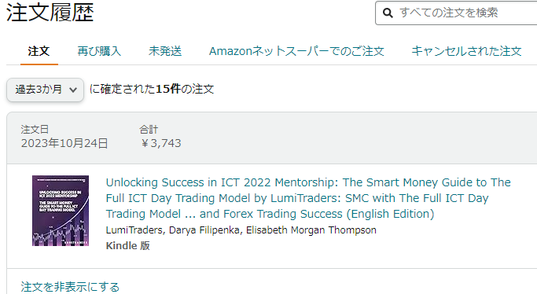537x294 pixels.
Task: Click the chevron arrow on the period selector
Action: click(x=73, y=90)
